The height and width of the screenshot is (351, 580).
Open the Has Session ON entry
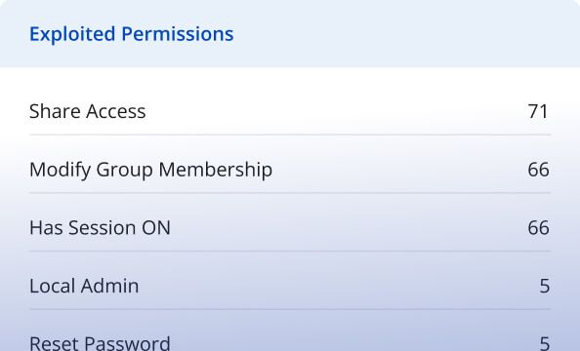coord(290,227)
